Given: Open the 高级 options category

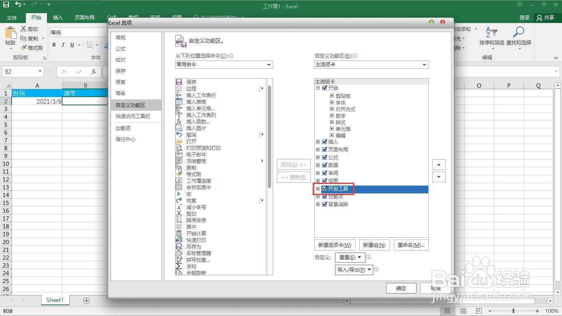Looking at the screenshot, I should click(x=136, y=93).
